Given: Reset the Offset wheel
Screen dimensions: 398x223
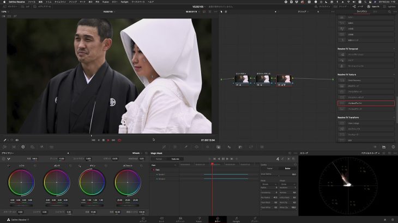Looking at the screenshot, I should pos(141,166).
